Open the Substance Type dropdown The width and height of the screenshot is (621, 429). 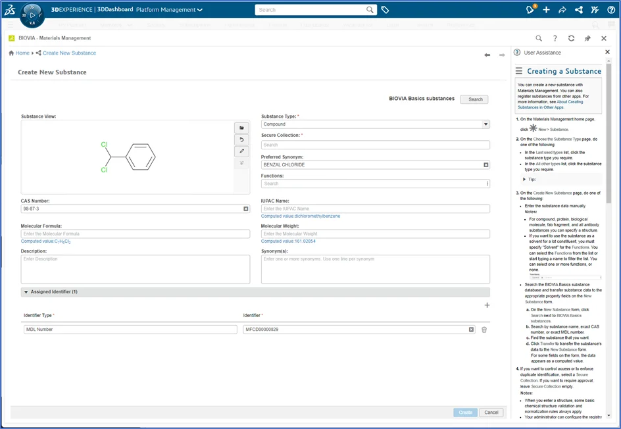point(485,124)
